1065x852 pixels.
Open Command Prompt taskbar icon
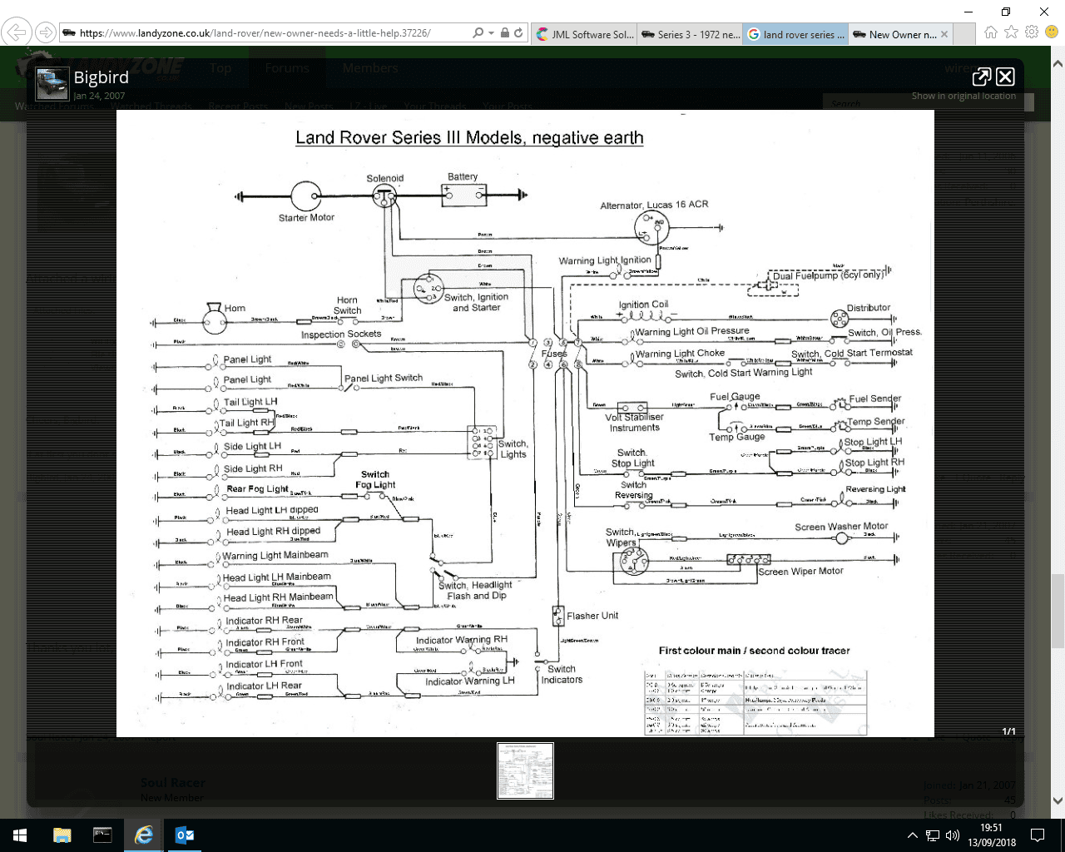coord(102,835)
